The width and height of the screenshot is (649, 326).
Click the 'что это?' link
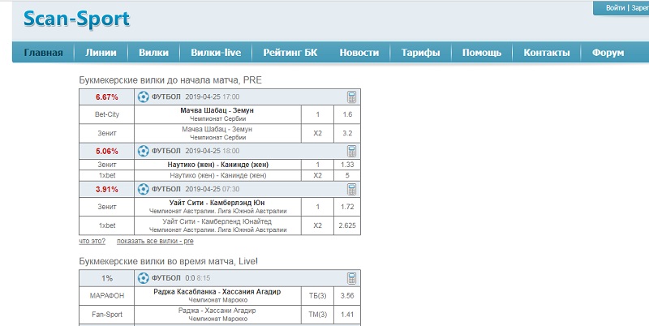pos(92,241)
